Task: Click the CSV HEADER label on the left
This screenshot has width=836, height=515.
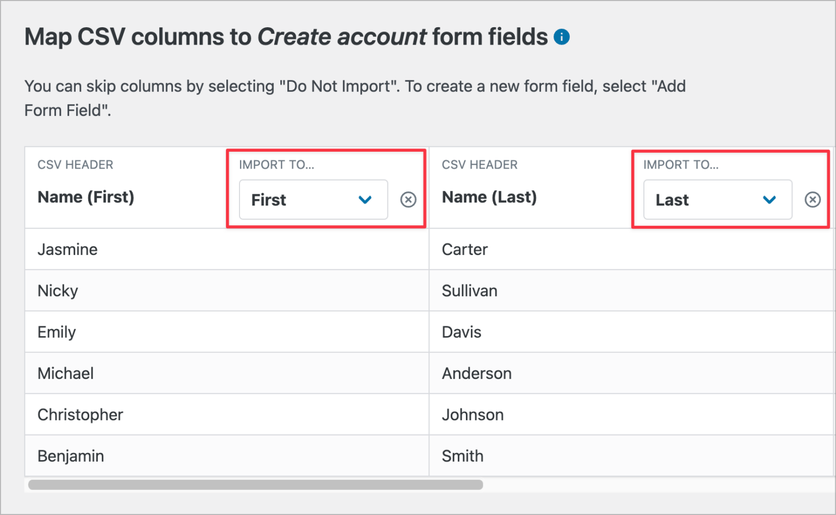Action: (x=75, y=165)
